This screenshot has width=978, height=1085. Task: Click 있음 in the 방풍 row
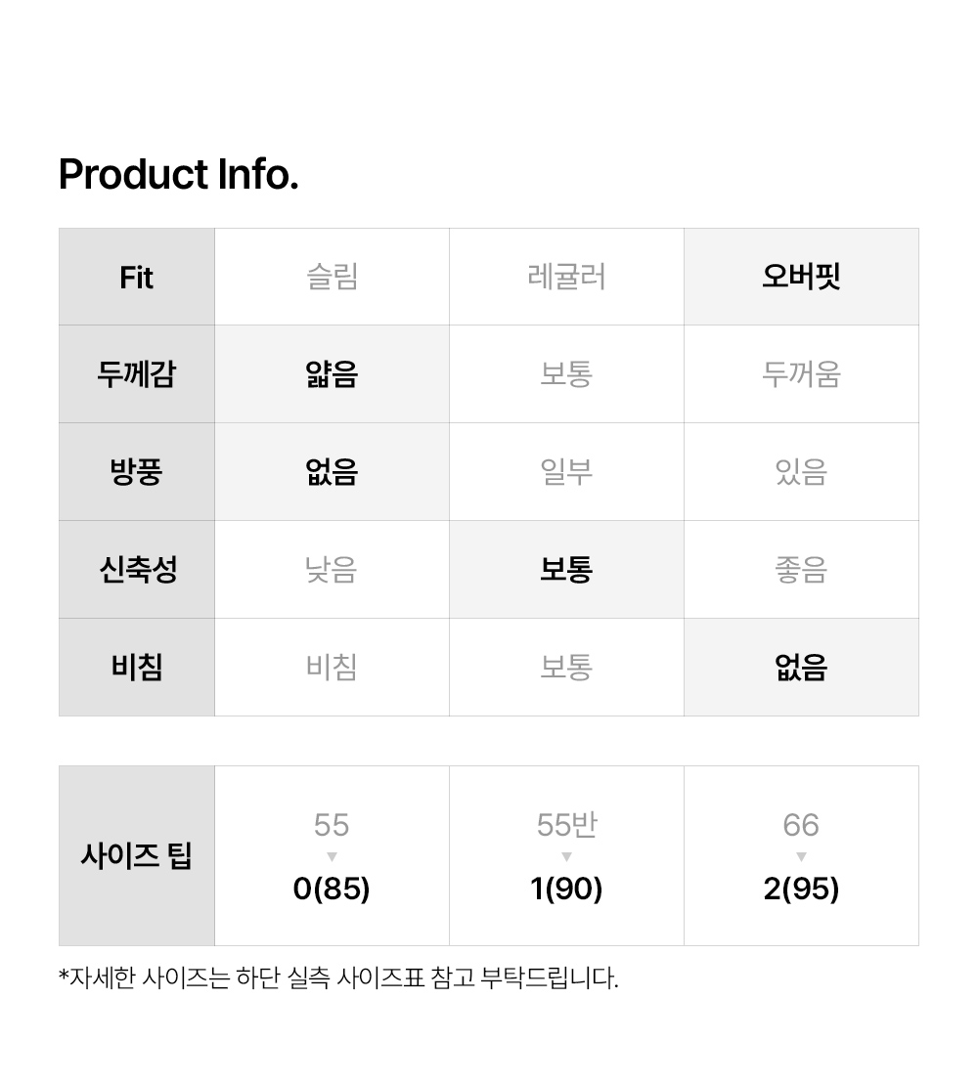coord(801,472)
